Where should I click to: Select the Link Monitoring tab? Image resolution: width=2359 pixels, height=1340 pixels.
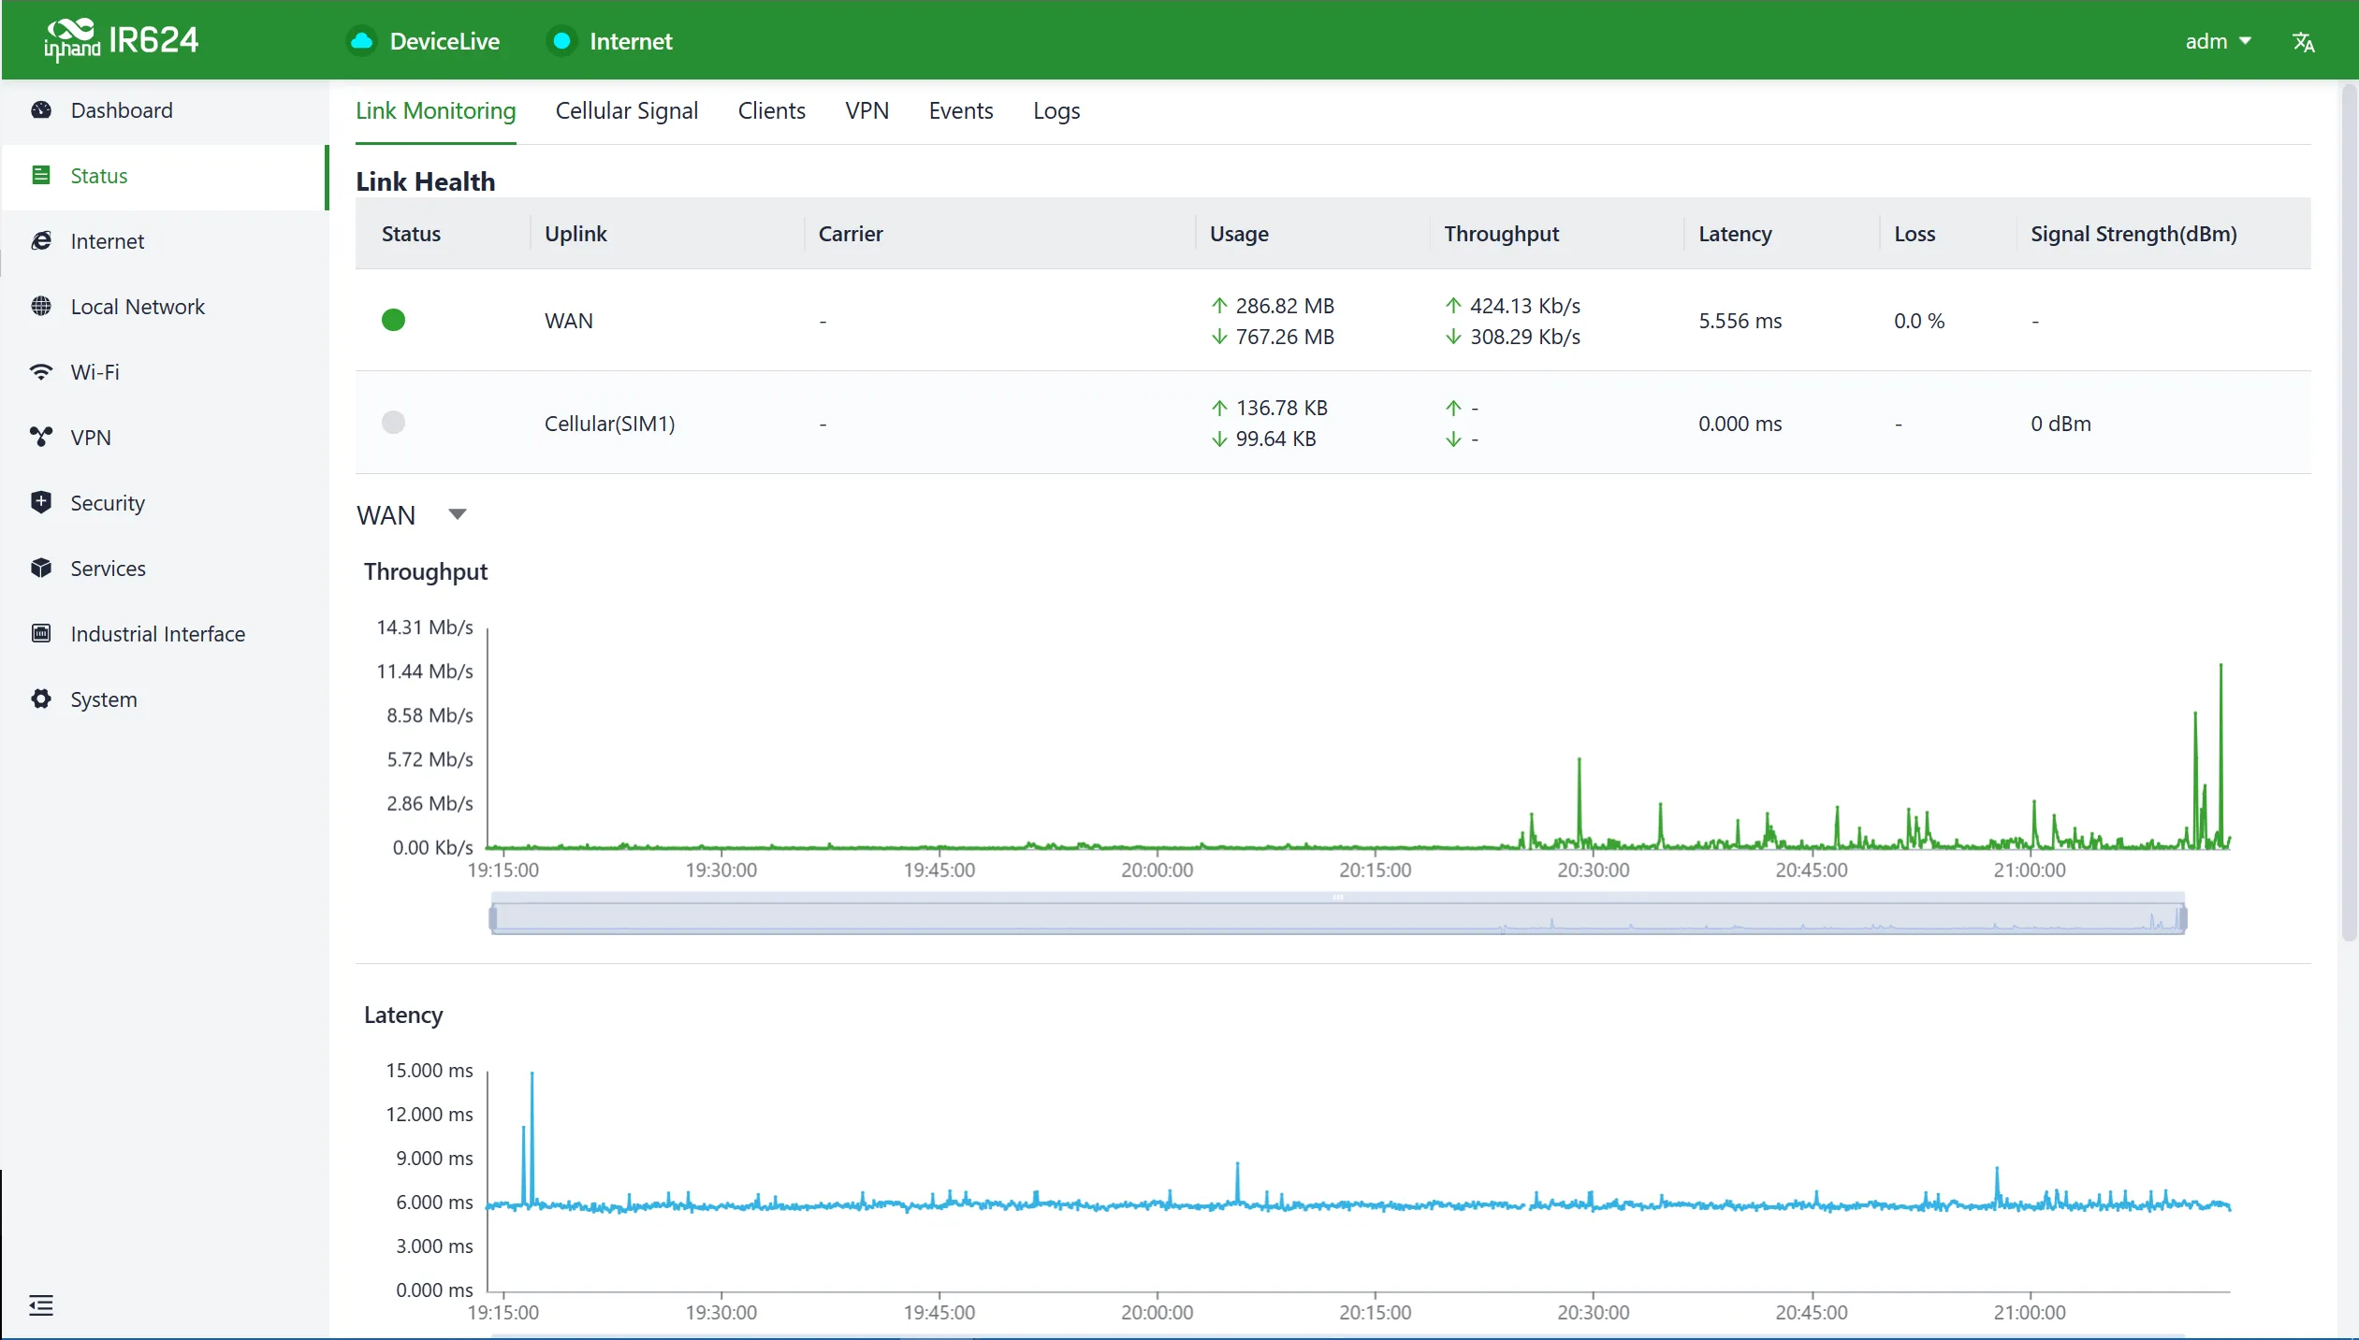coord(436,110)
